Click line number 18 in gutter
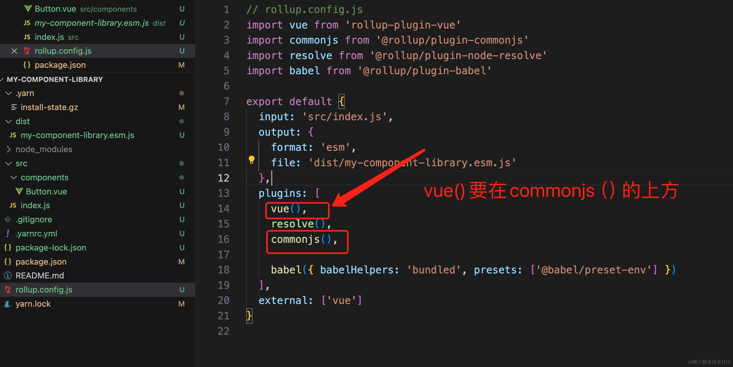The height and width of the screenshot is (367, 733). point(223,270)
